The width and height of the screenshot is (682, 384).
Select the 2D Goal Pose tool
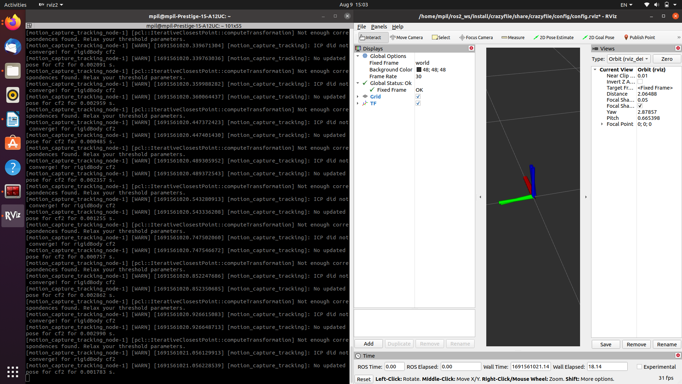click(x=598, y=37)
